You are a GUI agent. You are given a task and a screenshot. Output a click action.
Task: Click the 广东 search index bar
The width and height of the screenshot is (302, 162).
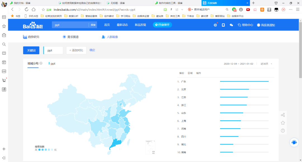(244, 81)
